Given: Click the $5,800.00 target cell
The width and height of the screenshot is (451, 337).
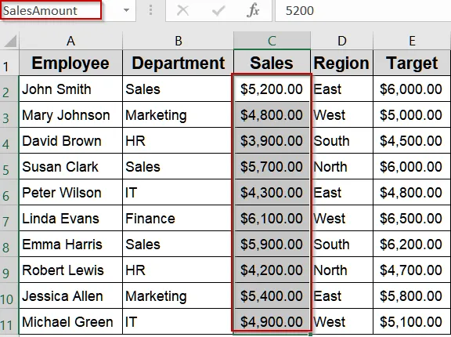Looking at the screenshot, I should [412, 296].
